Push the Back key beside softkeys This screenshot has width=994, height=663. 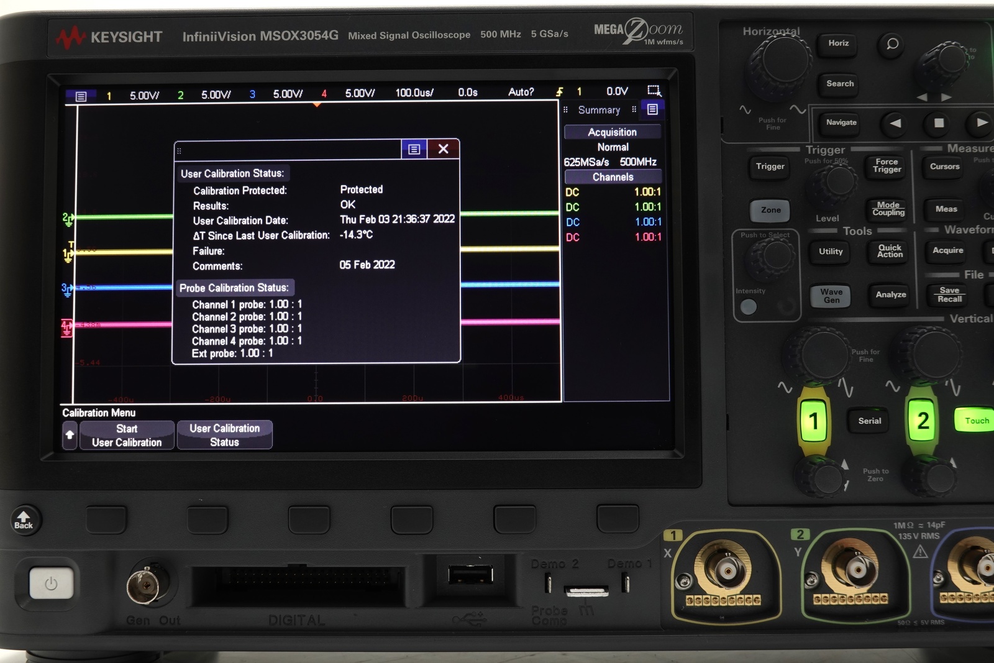(24, 520)
